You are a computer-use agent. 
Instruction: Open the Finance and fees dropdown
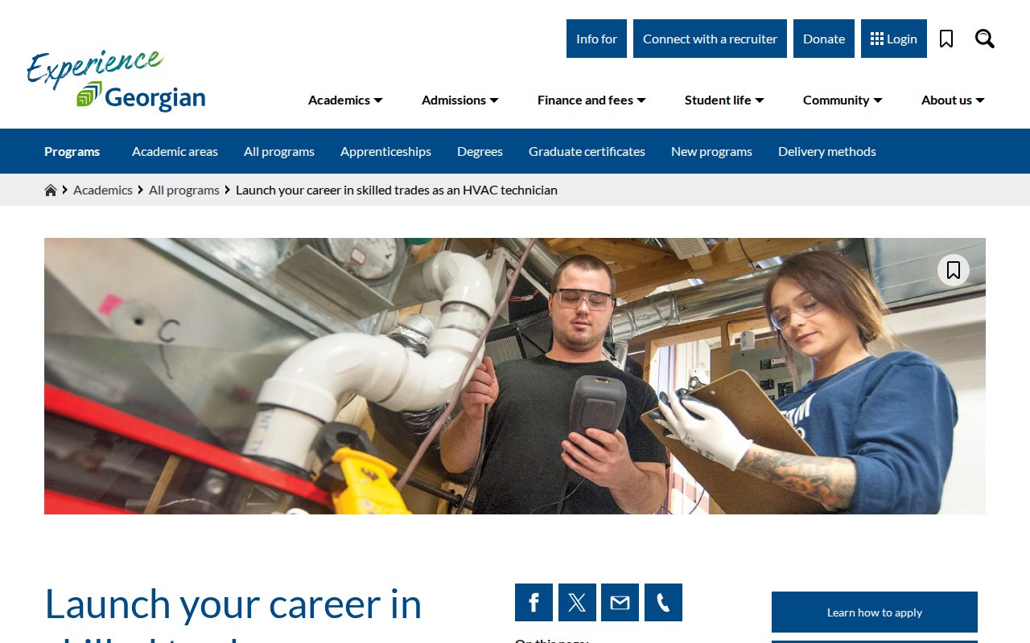[591, 100]
